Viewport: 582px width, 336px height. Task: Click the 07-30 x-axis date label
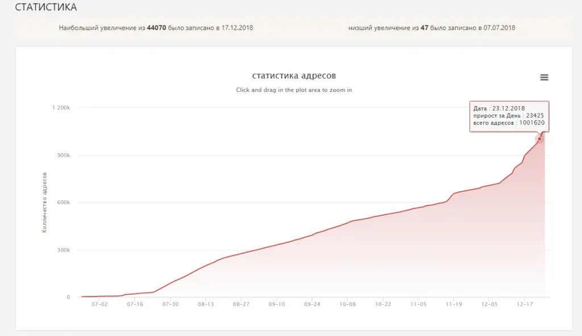[171, 304]
